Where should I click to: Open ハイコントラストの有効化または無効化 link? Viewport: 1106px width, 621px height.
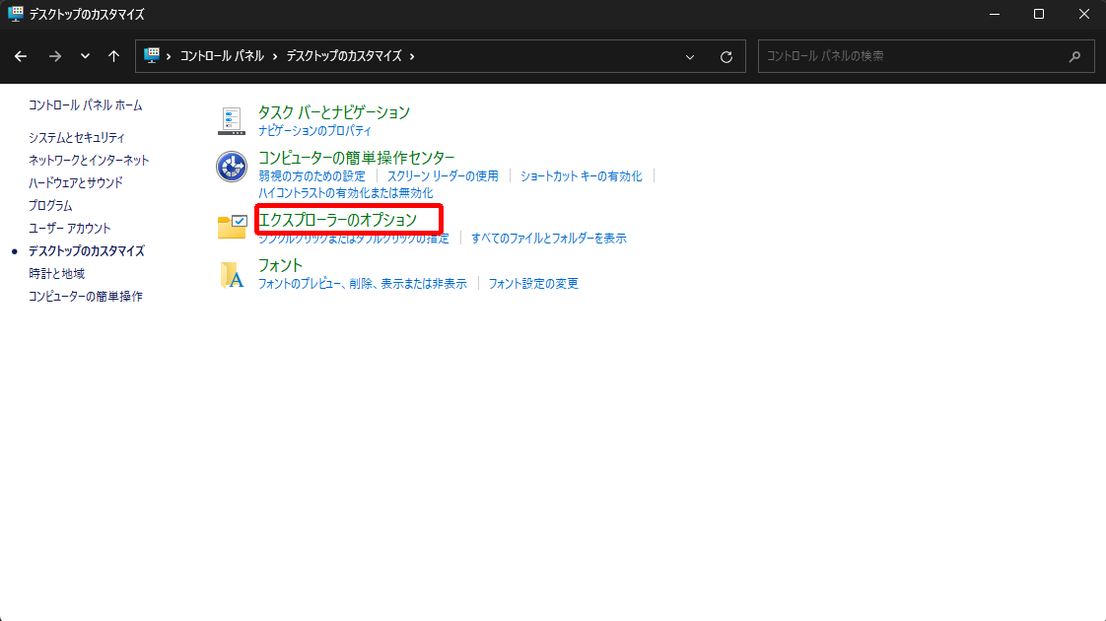346,192
